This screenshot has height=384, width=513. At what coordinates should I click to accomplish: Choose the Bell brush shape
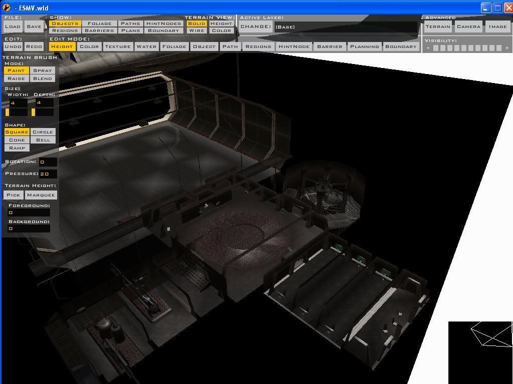coord(43,140)
